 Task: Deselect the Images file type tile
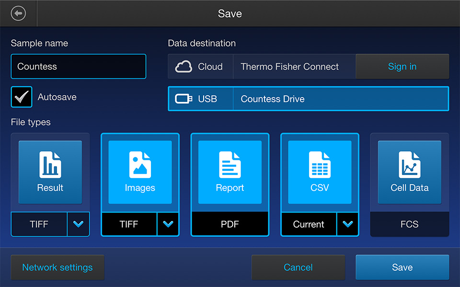tap(140, 172)
